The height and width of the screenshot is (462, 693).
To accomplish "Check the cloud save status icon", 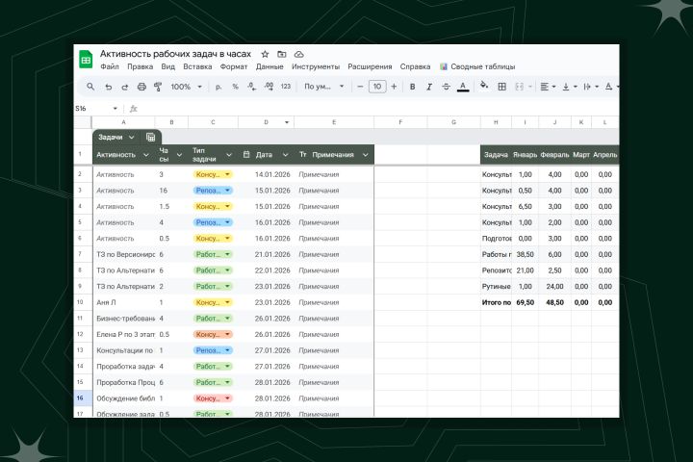I will pyautogui.click(x=298, y=54).
